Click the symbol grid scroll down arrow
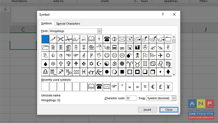The width and height of the screenshot is (218, 123). [x=174, y=74]
